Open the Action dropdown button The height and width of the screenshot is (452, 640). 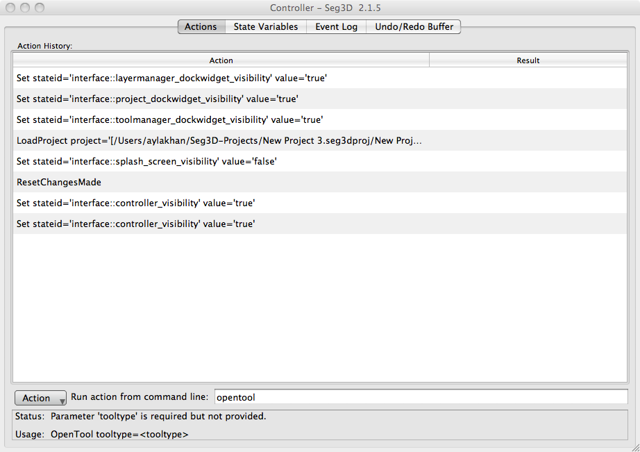point(40,398)
